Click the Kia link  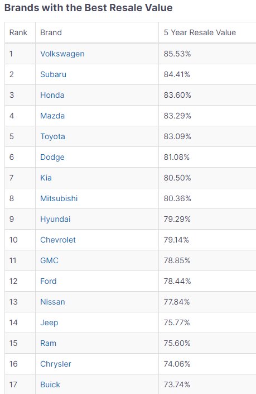pyautogui.click(x=46, y=178)
